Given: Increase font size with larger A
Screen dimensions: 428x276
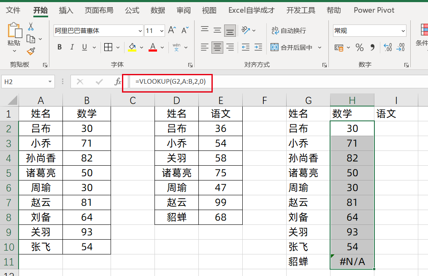Looking at the screenshot, I should (x=172, y=30).
